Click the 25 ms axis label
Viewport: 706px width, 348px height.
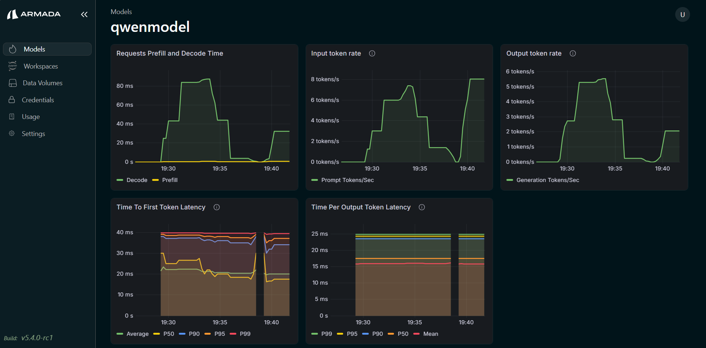tap(320, 234)
